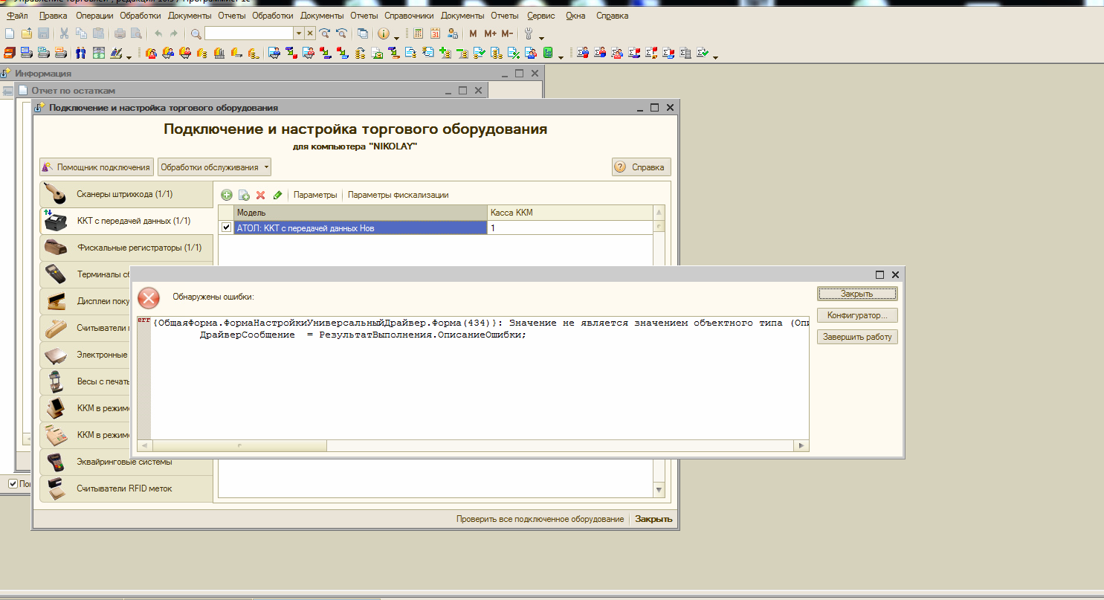The image size is (1104, 600).
Task: Click the pencil edit device icon
Action: [x=278, y=195]
